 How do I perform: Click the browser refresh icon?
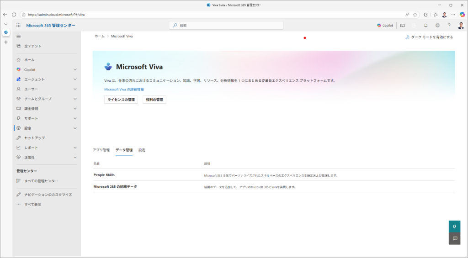14,15
